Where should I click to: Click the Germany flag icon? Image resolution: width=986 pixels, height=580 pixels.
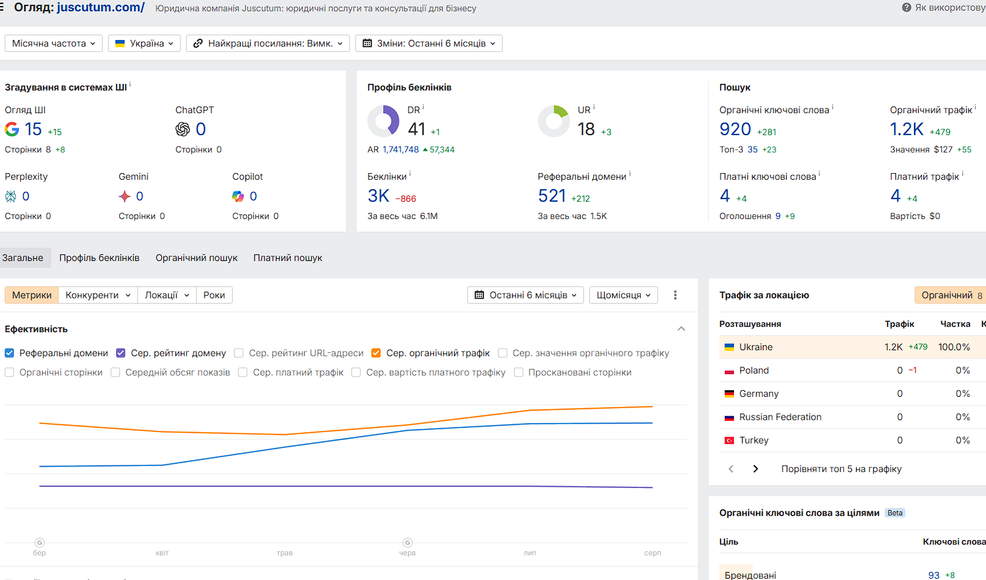coord(729,394)
